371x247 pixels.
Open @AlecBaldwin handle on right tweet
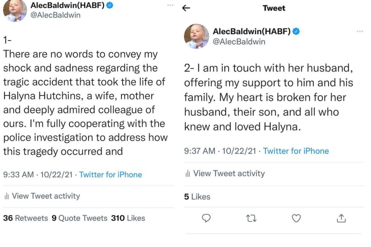(x=239, y=42)
